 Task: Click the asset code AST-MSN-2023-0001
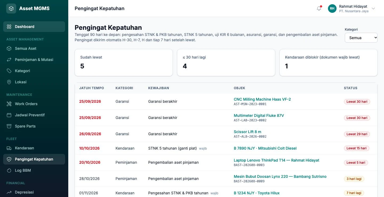click(250, 104)
